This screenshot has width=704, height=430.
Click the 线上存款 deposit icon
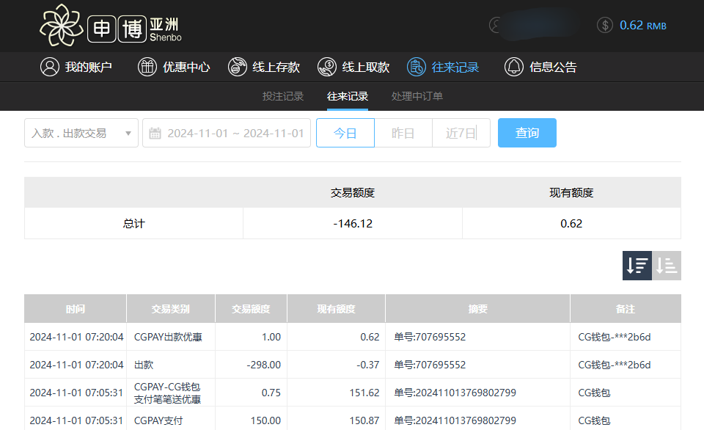(238, 67)
